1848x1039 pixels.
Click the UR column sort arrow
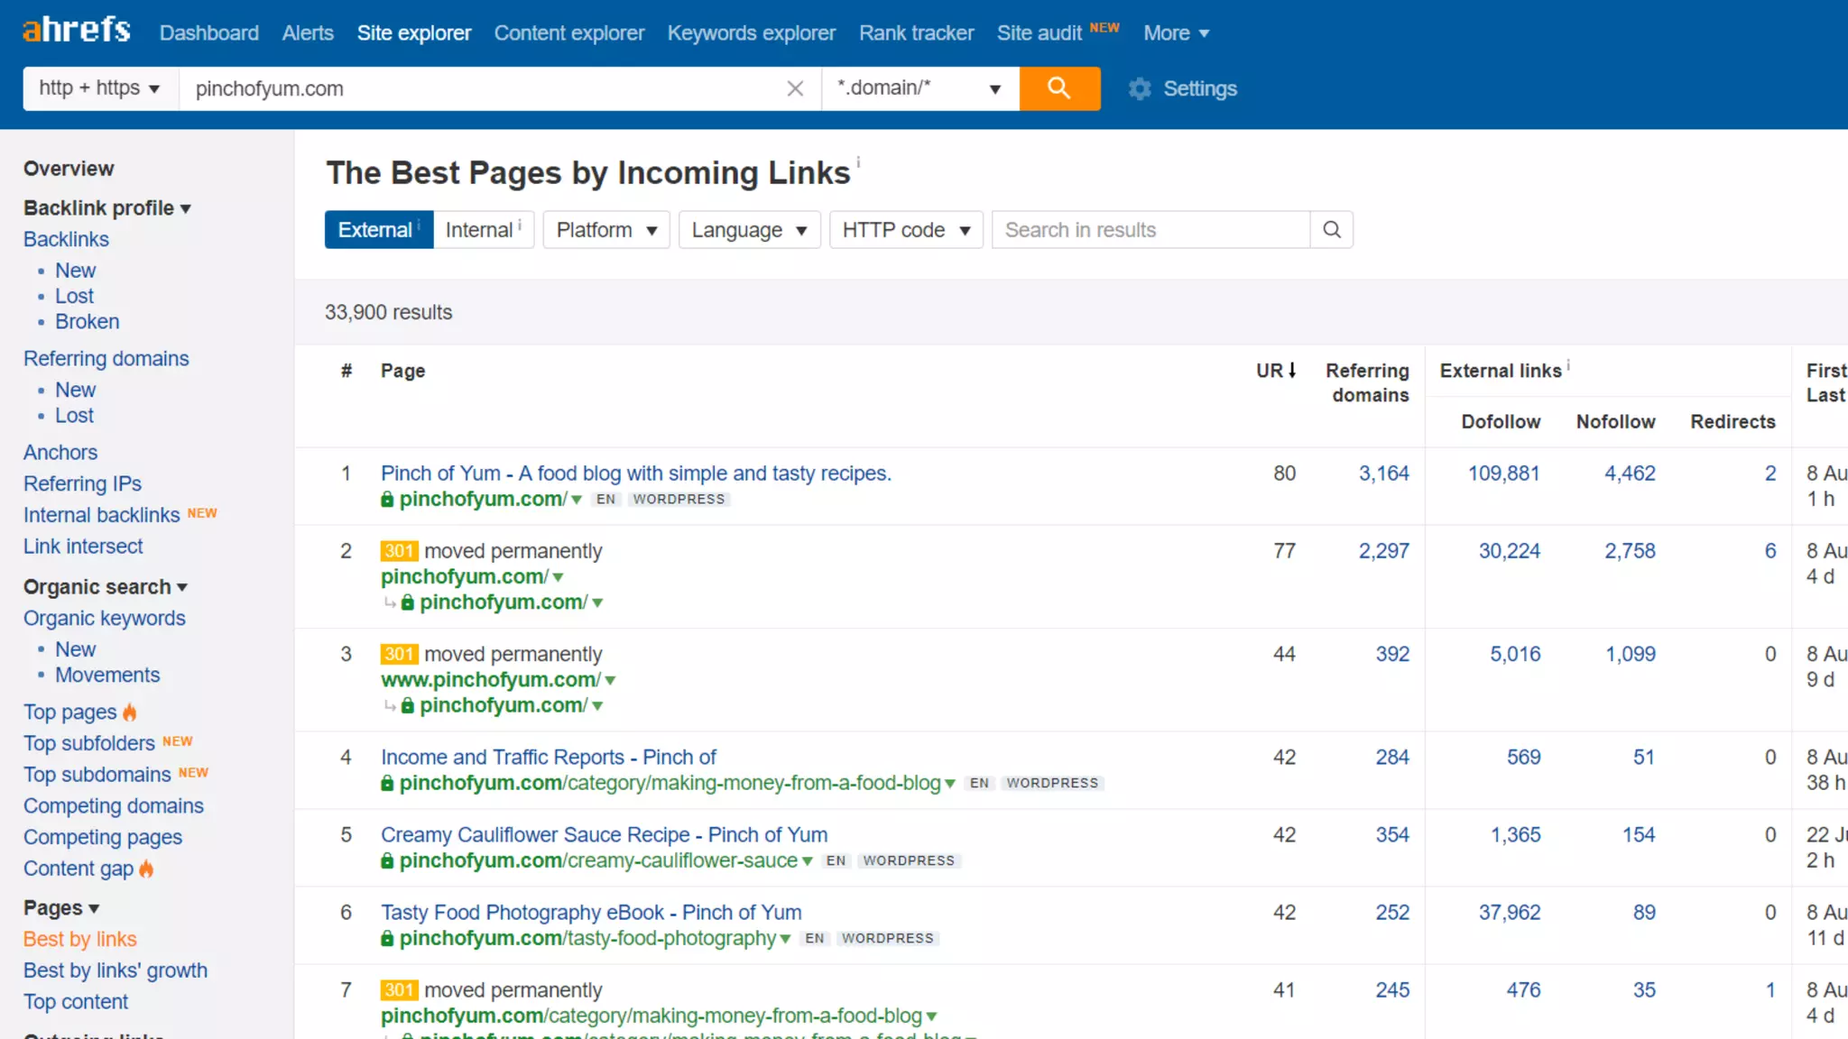coord(1292,371)
